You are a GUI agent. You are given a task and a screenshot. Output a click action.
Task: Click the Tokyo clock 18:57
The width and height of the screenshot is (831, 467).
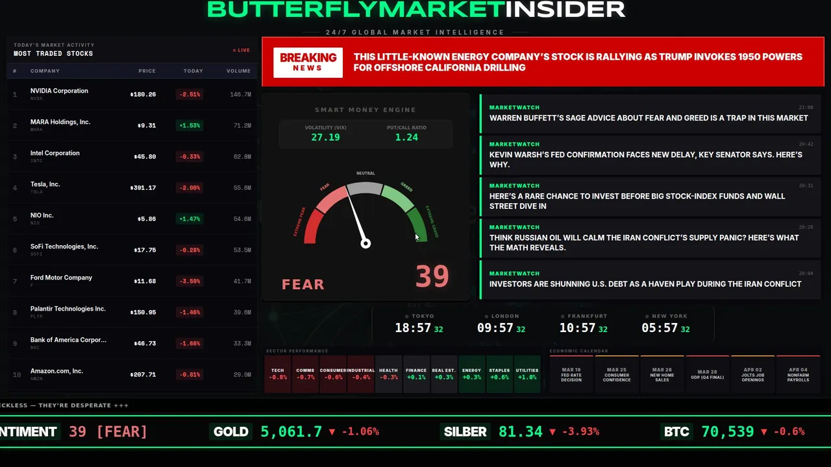pos(413,328)
